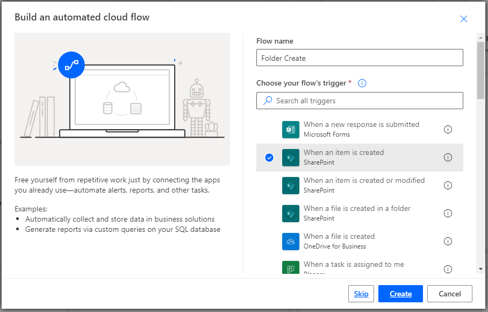Image resolution: width=488 pixels, height=312 pixels.
Task: Deselect the checked 'When an item is created' radio
Action: 269,158
